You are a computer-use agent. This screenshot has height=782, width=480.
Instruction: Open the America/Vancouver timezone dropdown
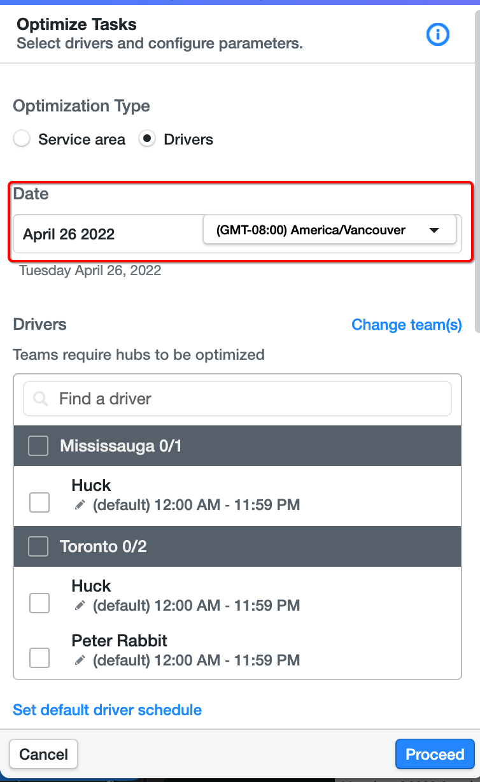point(329,230)
